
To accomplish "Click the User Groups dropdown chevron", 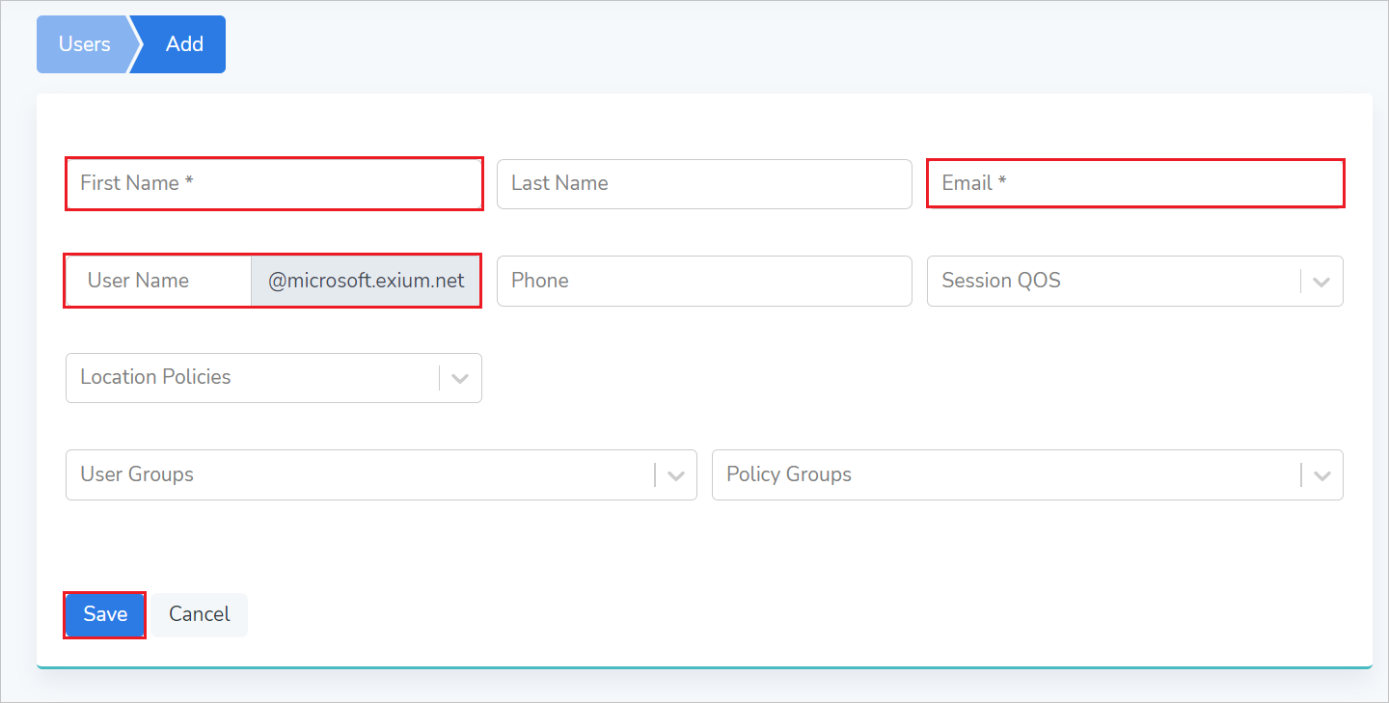I will pyautogui.click(x=675, y=474).
